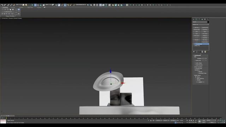Activate the Select and Rotate tool
The width and height of the screenshot is (226, 127).
coord(38,5)
